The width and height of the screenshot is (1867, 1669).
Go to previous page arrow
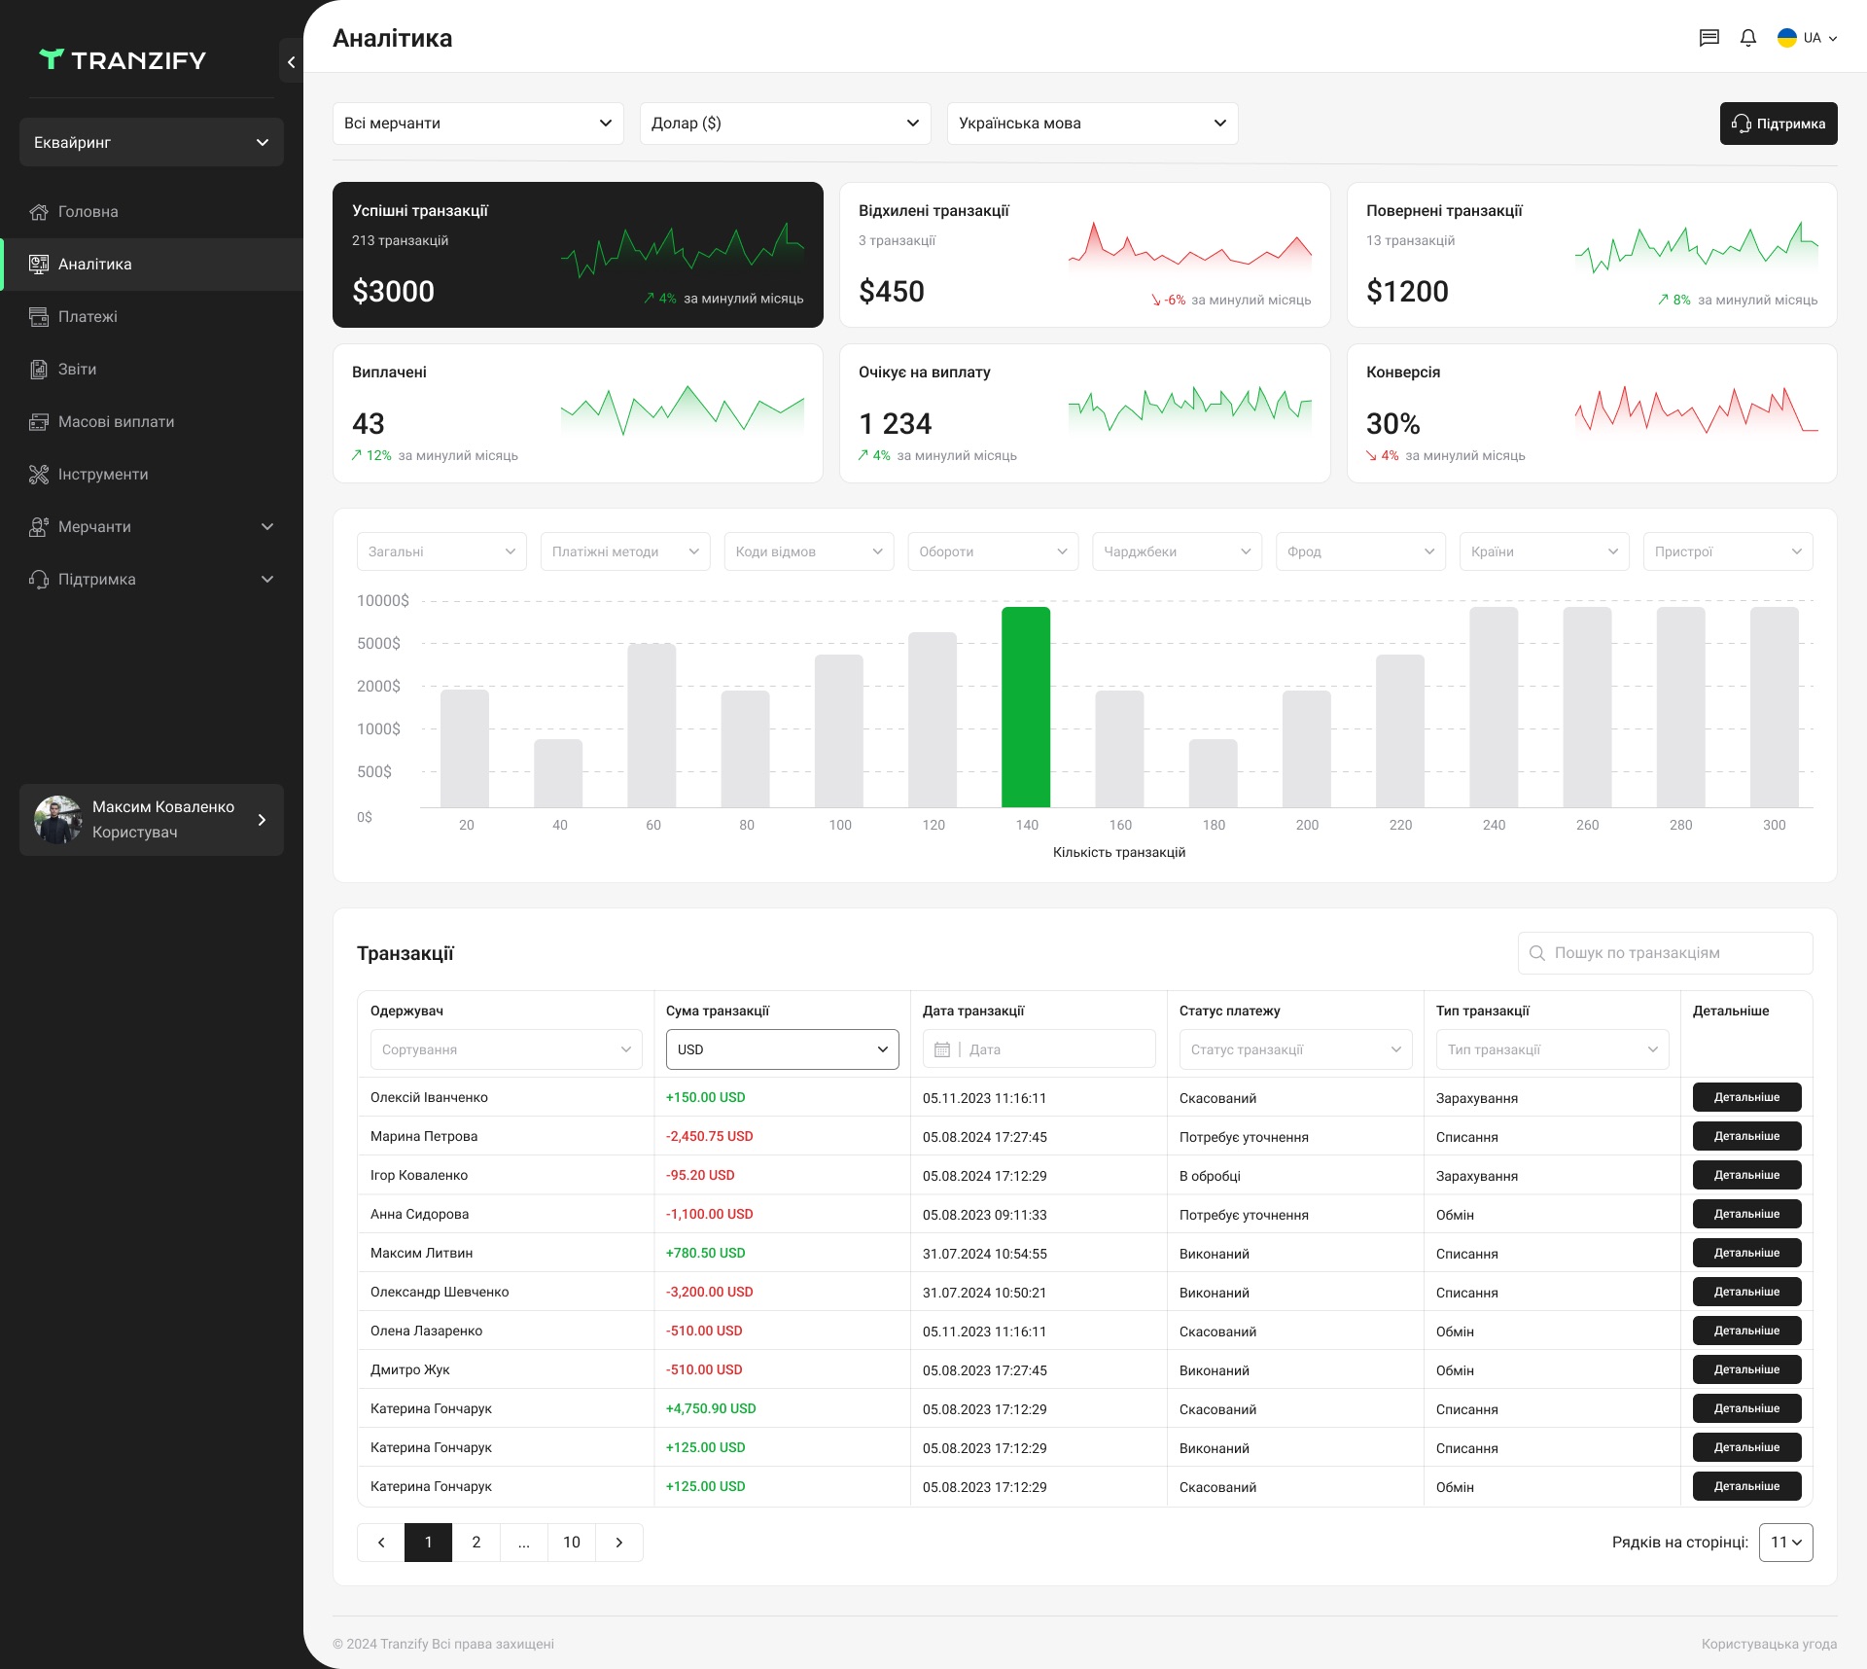381,1543
